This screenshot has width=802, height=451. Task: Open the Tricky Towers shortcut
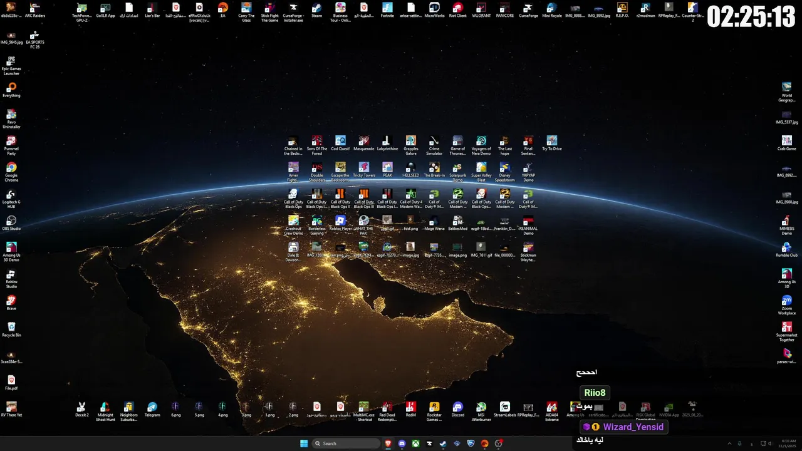point(364,170)
